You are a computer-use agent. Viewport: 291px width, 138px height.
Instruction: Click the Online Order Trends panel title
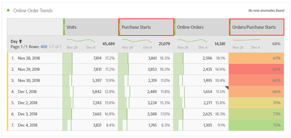33,11
